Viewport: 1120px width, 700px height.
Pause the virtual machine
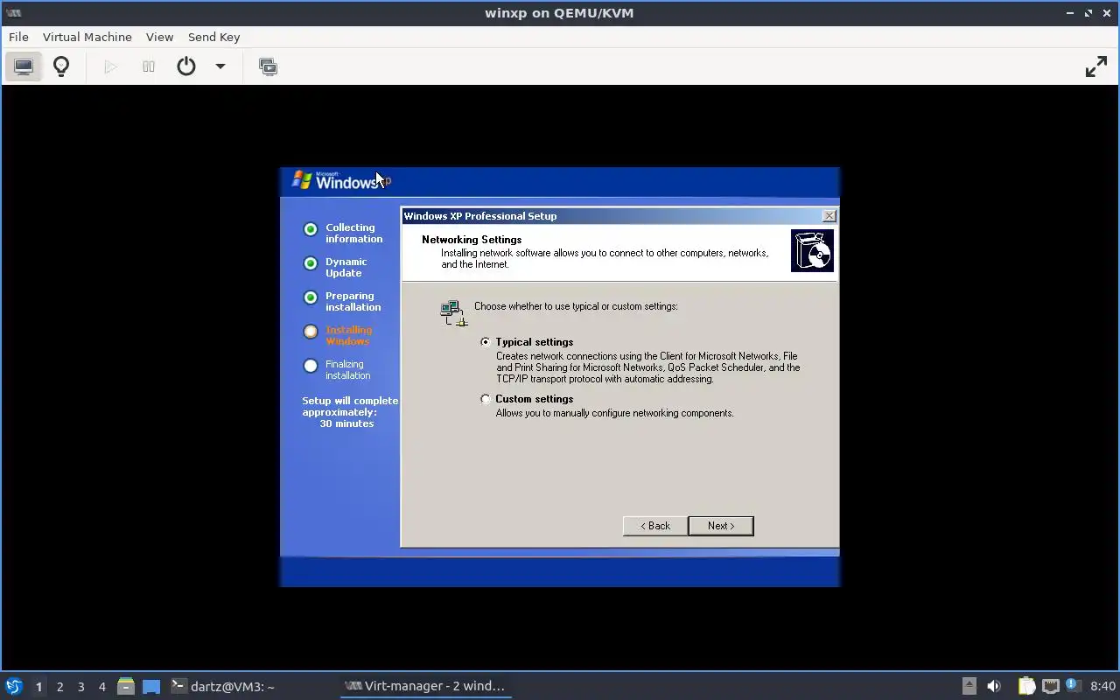coord(149,66)
